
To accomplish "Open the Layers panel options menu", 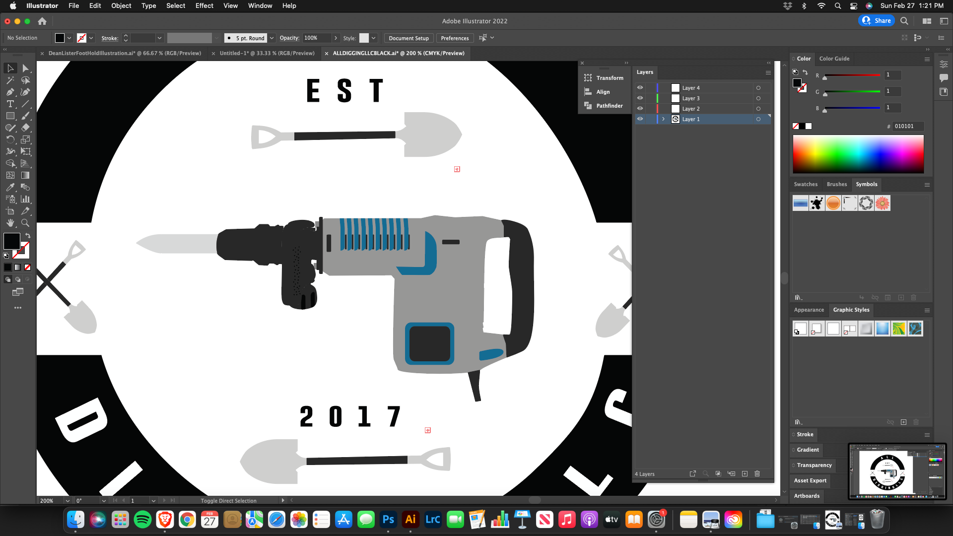I will click(x=768, y=72).
